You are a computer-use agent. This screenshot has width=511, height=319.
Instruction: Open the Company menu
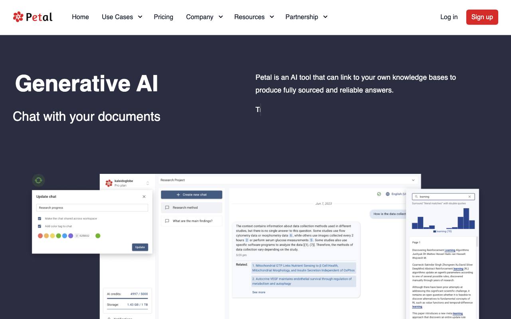tap(200, 17)
